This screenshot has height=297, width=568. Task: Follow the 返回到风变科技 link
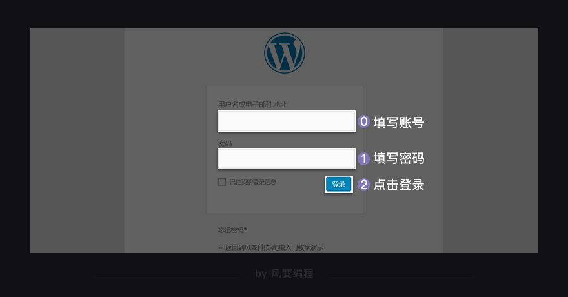click(270, 247)
